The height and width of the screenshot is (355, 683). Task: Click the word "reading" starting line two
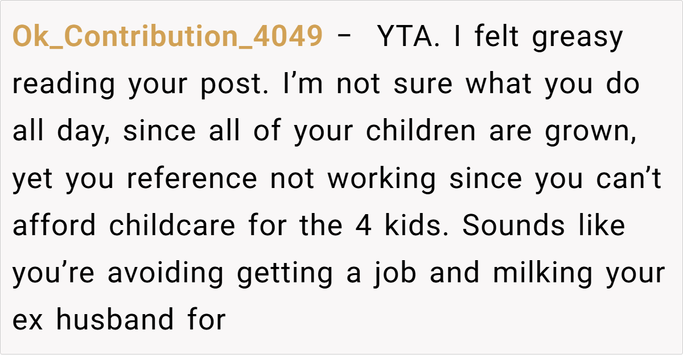[63, 85]
